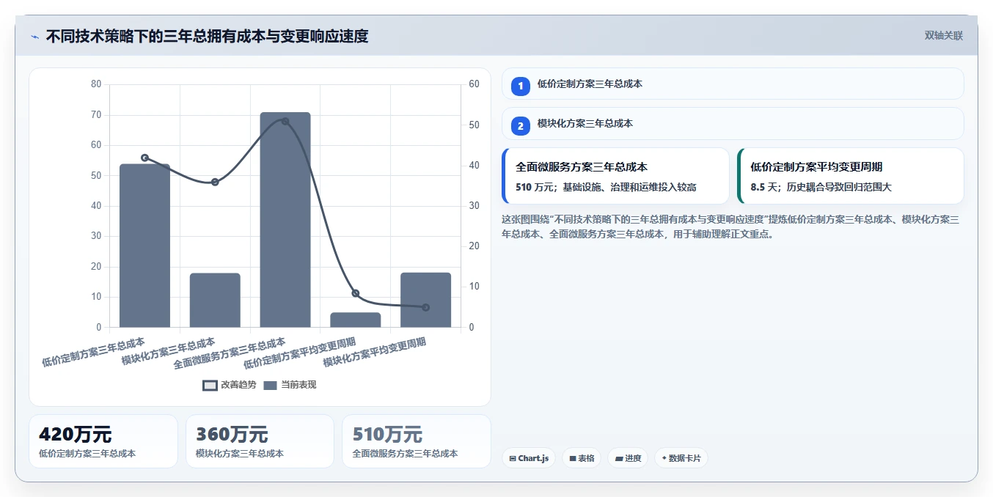Click the 模块化方案三年总成本 bar in chart

click(215, 300)
